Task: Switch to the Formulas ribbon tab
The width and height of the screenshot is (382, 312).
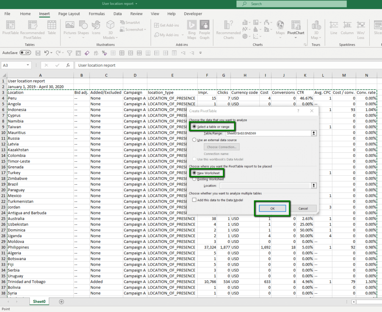Action: (97, 13)
